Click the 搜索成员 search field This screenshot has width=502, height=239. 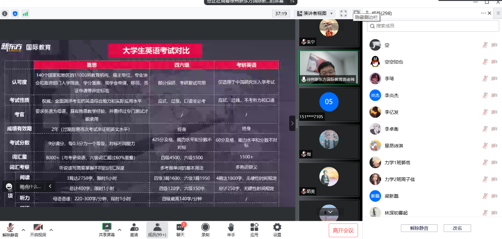pos(433,26)
